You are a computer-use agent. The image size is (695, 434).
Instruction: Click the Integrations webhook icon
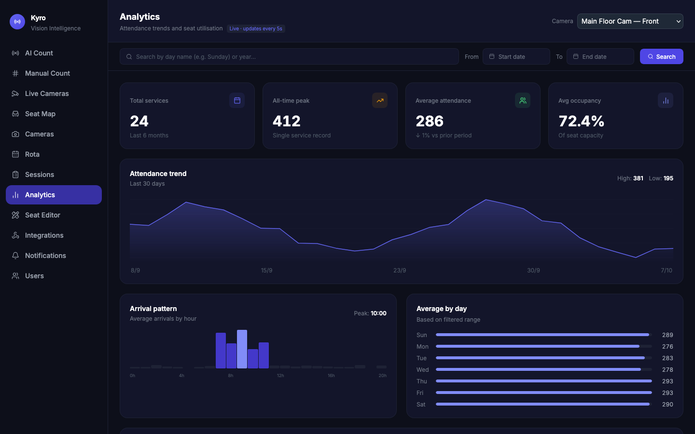pos(15,235)
